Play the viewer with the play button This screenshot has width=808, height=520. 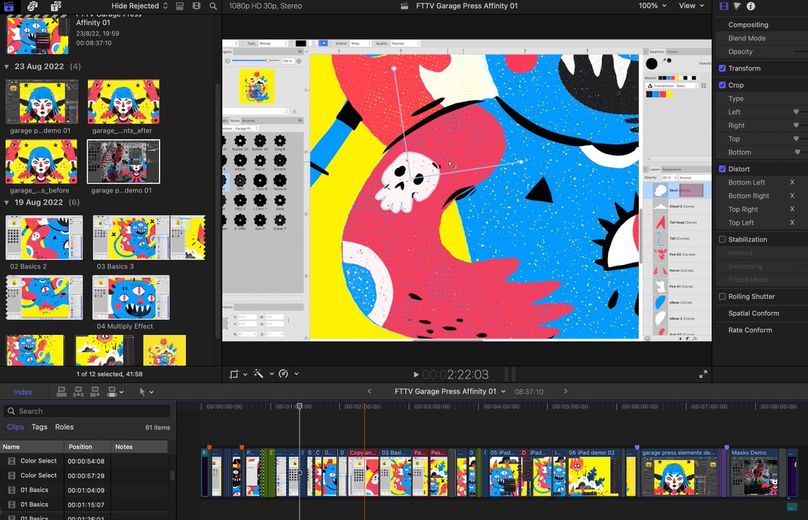pos(416,375)
